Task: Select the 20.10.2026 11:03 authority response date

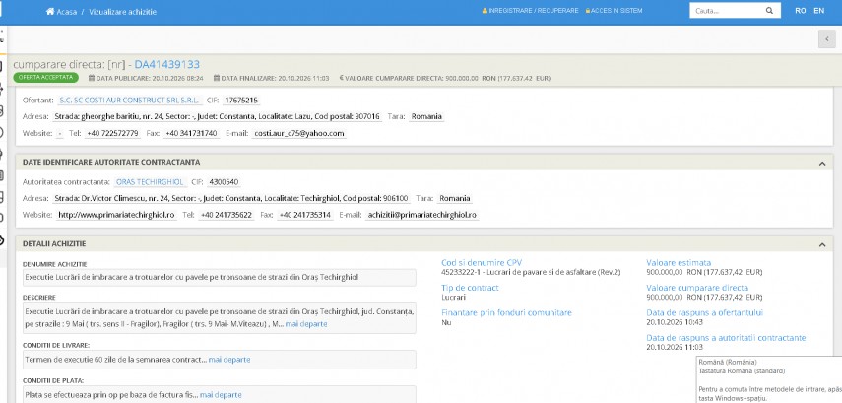Action: pos(675,347)
